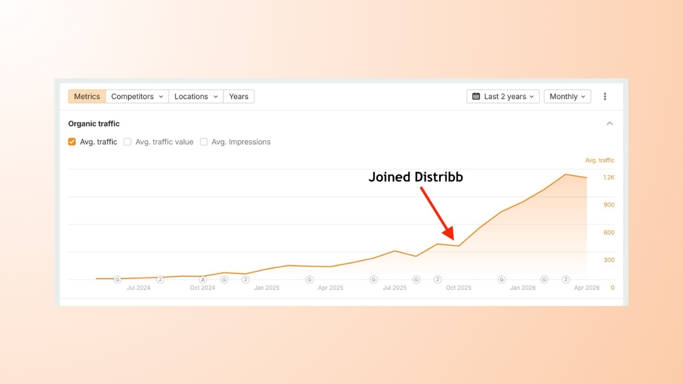The height and width of the screenshot is (384, 683).
Task: Open the three-dot more options menu
Action: (605, 97)
